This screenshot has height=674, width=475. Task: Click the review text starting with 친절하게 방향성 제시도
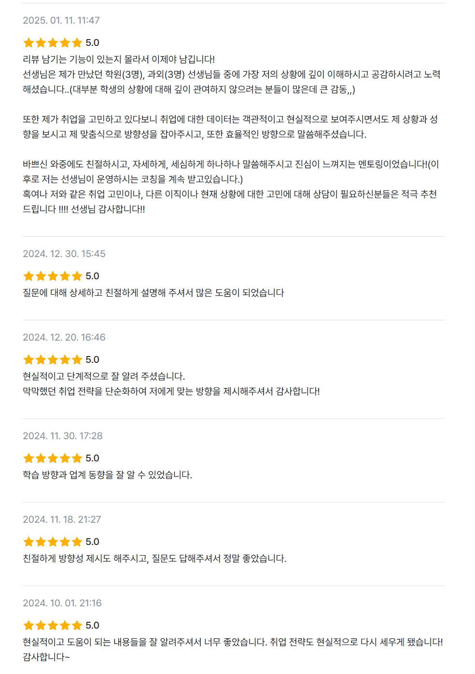(154, 559)
